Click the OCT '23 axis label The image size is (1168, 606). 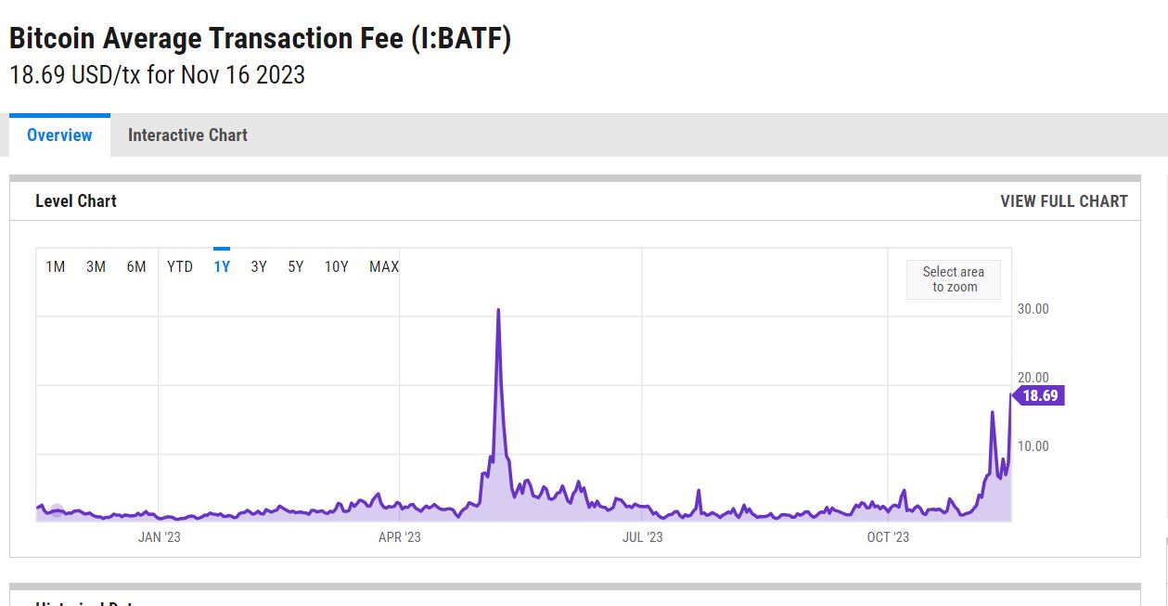[888, 537]
